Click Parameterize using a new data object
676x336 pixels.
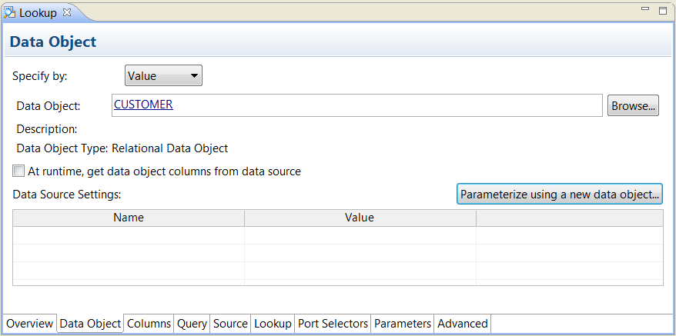click(560, 194)
